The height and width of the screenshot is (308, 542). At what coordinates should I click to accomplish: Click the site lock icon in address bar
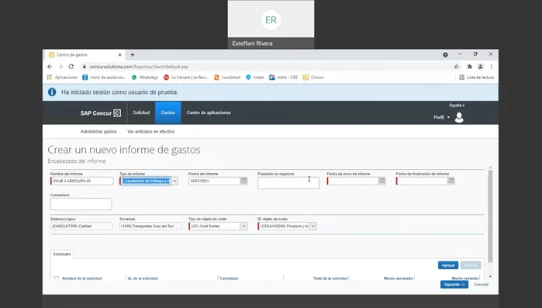tap(84, 67)
